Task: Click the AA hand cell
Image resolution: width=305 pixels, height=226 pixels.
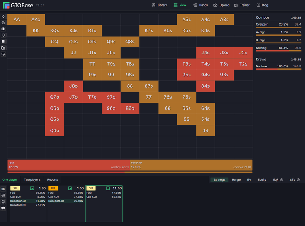Action: [x=17, y=20]
